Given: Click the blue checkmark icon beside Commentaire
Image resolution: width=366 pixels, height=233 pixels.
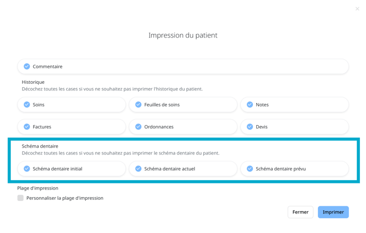Looking at the screenshot, I should click(27, 66).
